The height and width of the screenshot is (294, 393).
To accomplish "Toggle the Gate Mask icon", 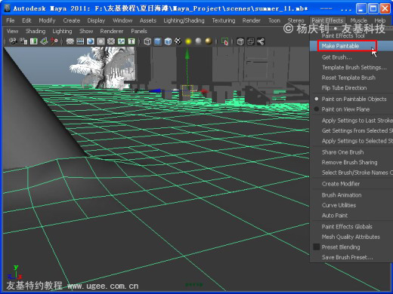I will [x=101, y=41].
